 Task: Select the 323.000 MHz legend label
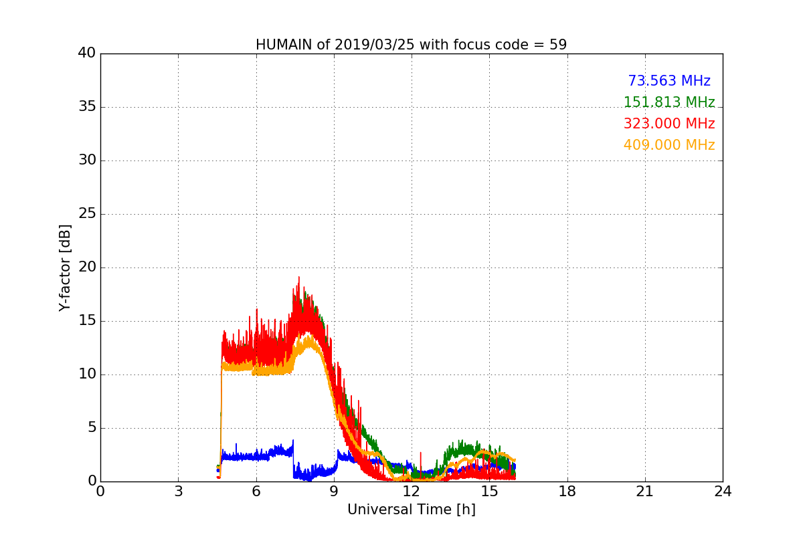(x=669, y=124)
